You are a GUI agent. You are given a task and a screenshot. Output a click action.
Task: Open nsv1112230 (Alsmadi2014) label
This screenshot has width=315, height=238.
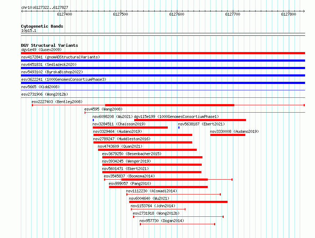(x=151, y=191)
